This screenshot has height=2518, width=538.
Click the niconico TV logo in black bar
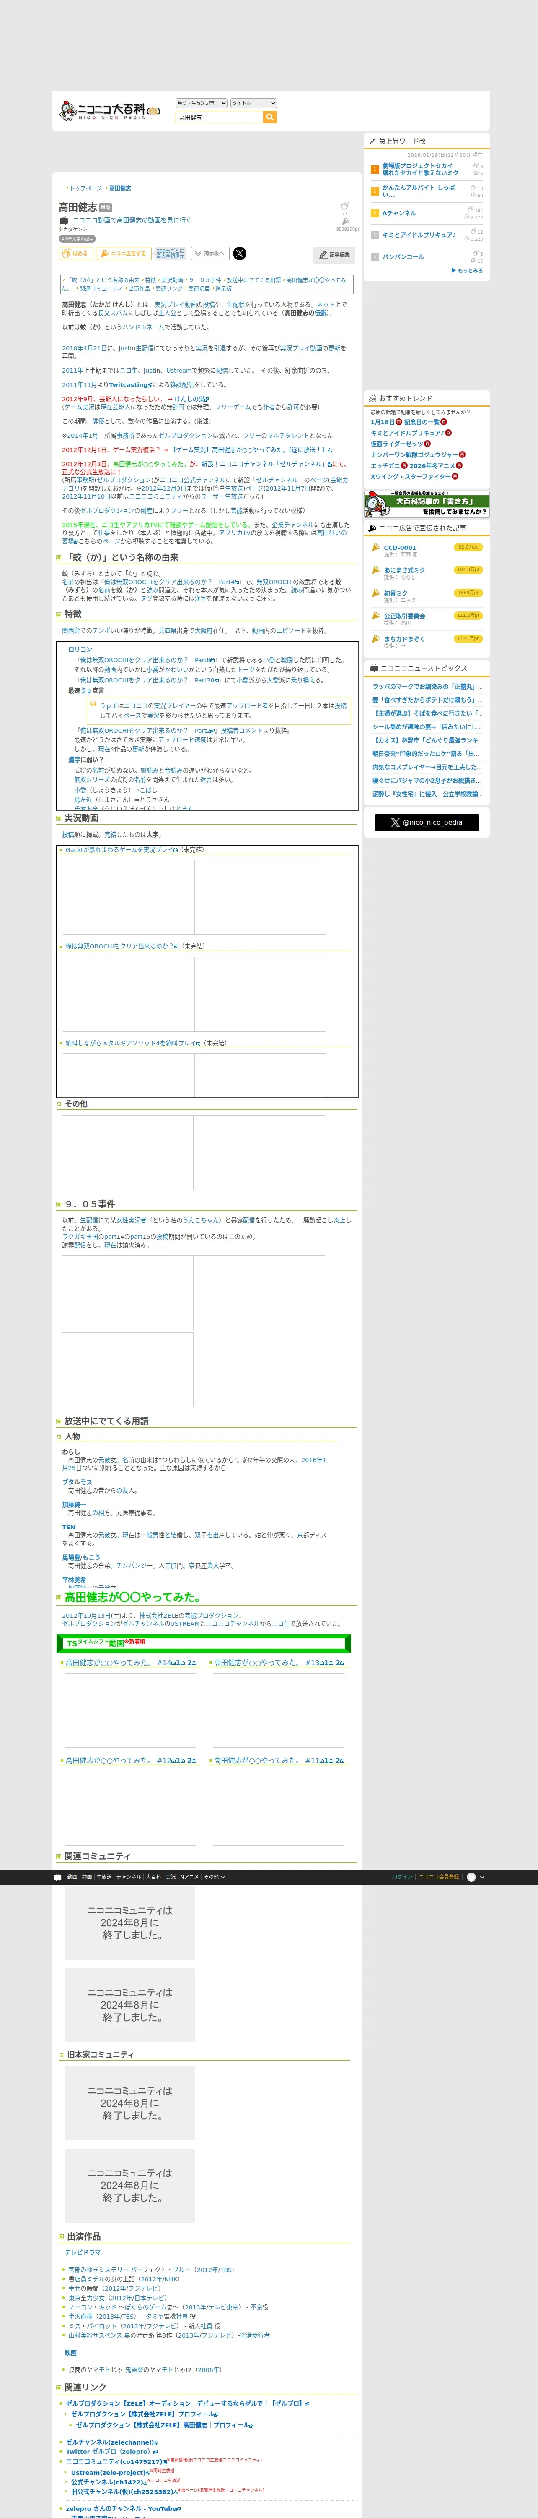[57, 1877]
